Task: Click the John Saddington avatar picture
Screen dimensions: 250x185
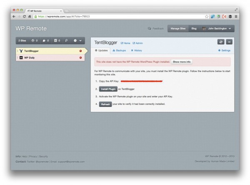Action: click(x=204, y=28)
